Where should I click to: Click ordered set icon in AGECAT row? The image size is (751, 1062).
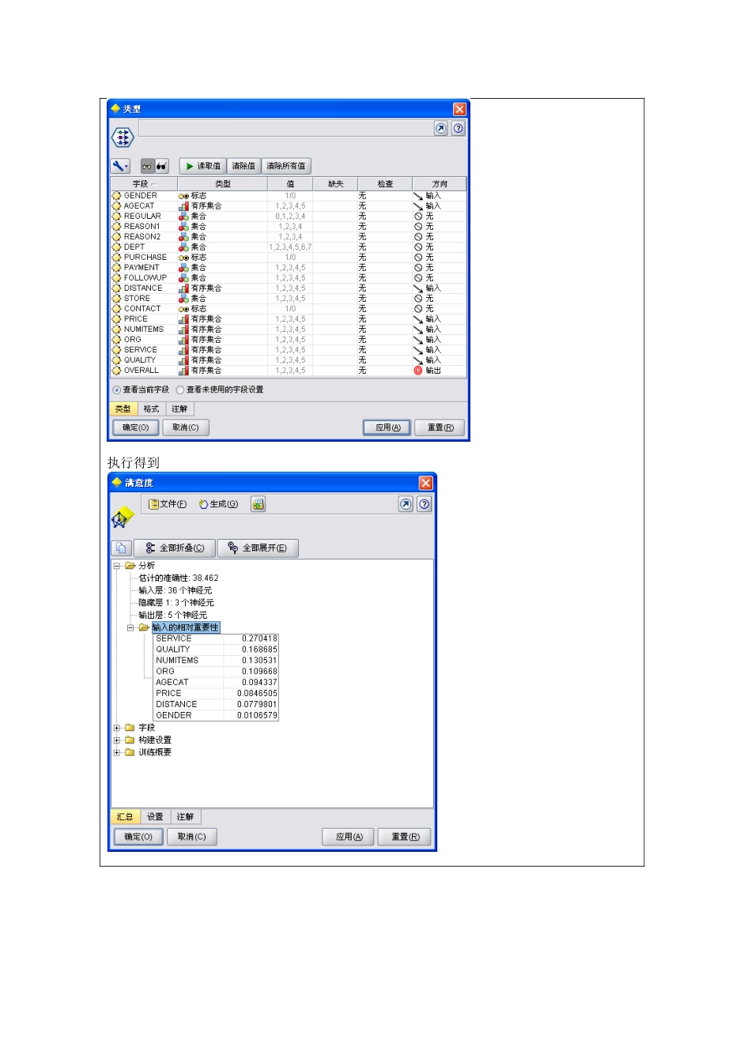pos(183,205)
